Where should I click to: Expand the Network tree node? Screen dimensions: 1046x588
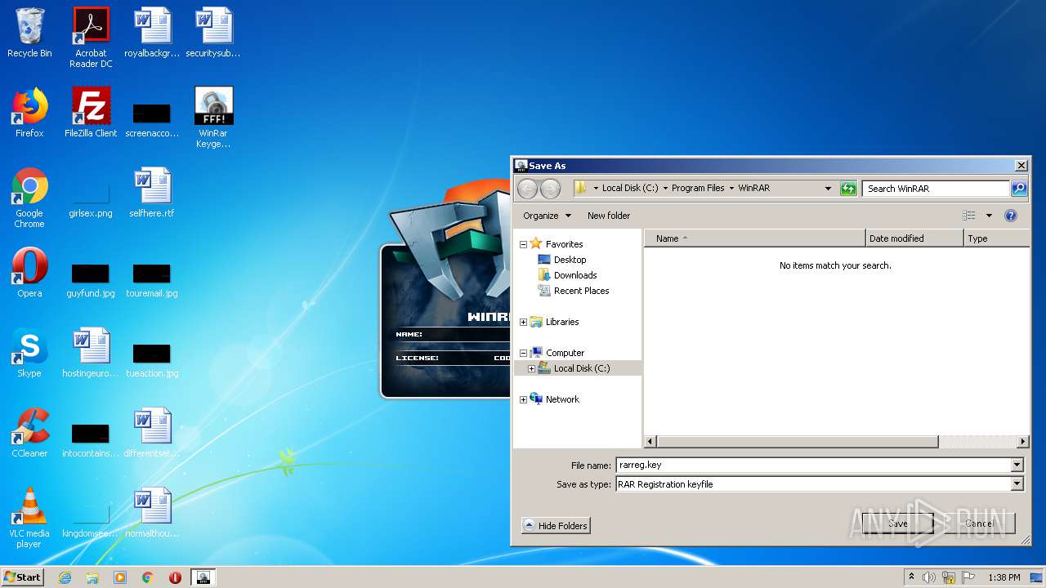point(523,400)
